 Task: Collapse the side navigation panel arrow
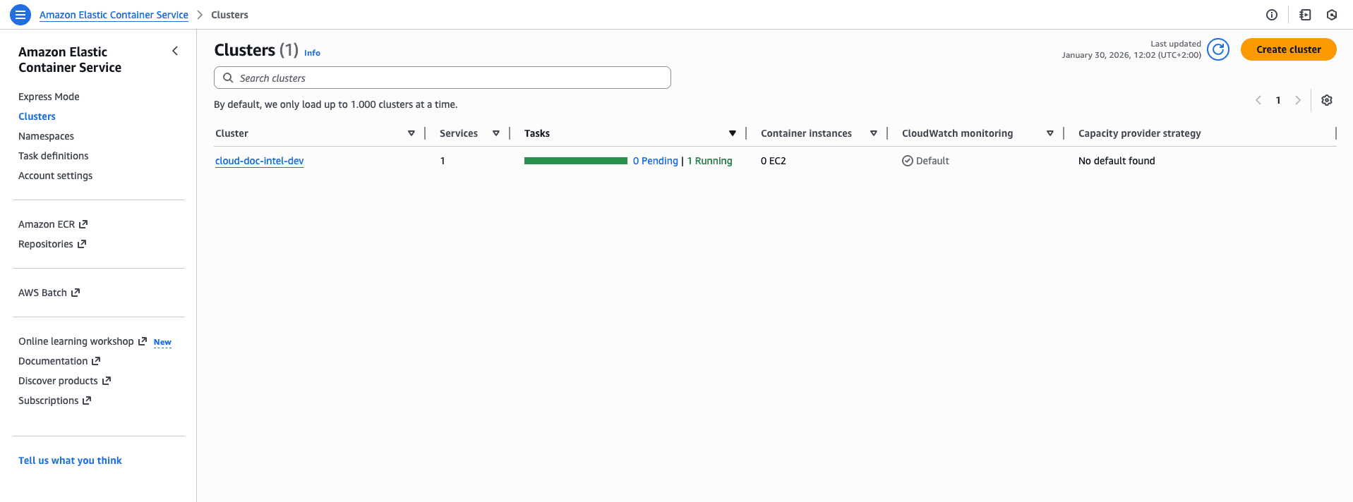pos(175,51)
